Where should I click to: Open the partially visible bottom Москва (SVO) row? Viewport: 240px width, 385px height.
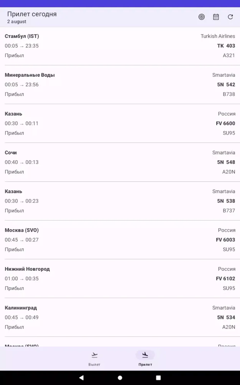tap(120, 342)
